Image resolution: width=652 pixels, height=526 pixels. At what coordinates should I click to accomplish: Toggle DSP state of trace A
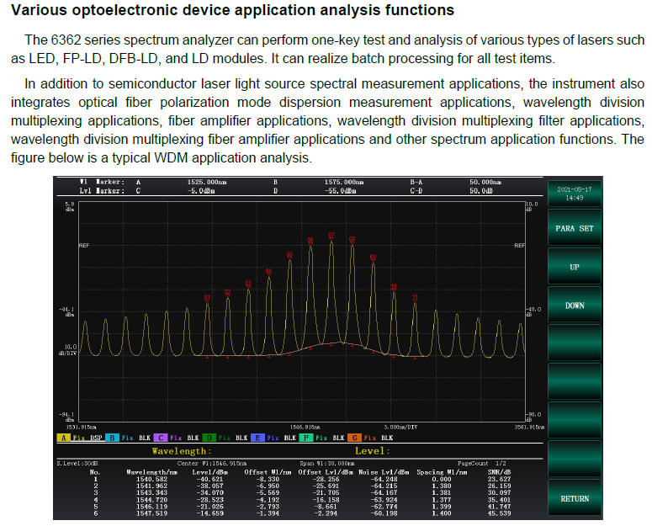[x=96, y=438]
